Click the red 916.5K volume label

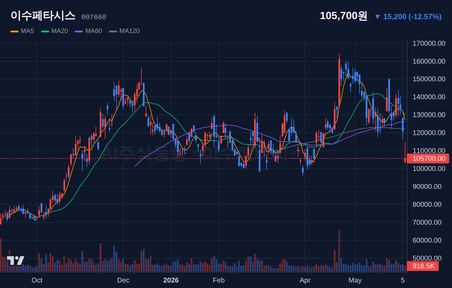click(423, 266)
